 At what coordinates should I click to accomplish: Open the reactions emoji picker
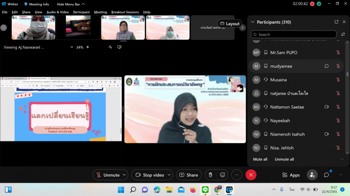[223, 175]
